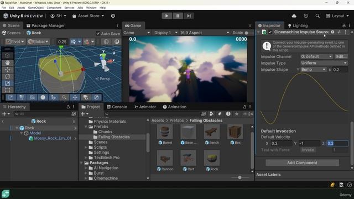Collapse the Rock object in Hierarchy
The width and height of the screenshot is (354, 199).
[x=17, y=128]
